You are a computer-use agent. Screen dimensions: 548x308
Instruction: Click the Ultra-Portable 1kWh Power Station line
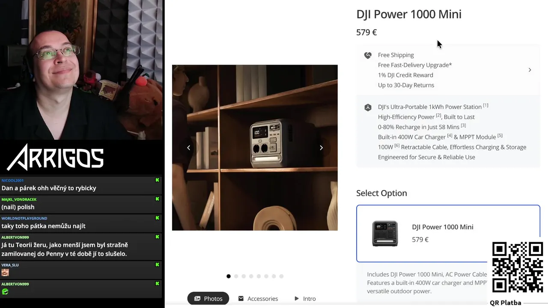(x=433, y=107)
